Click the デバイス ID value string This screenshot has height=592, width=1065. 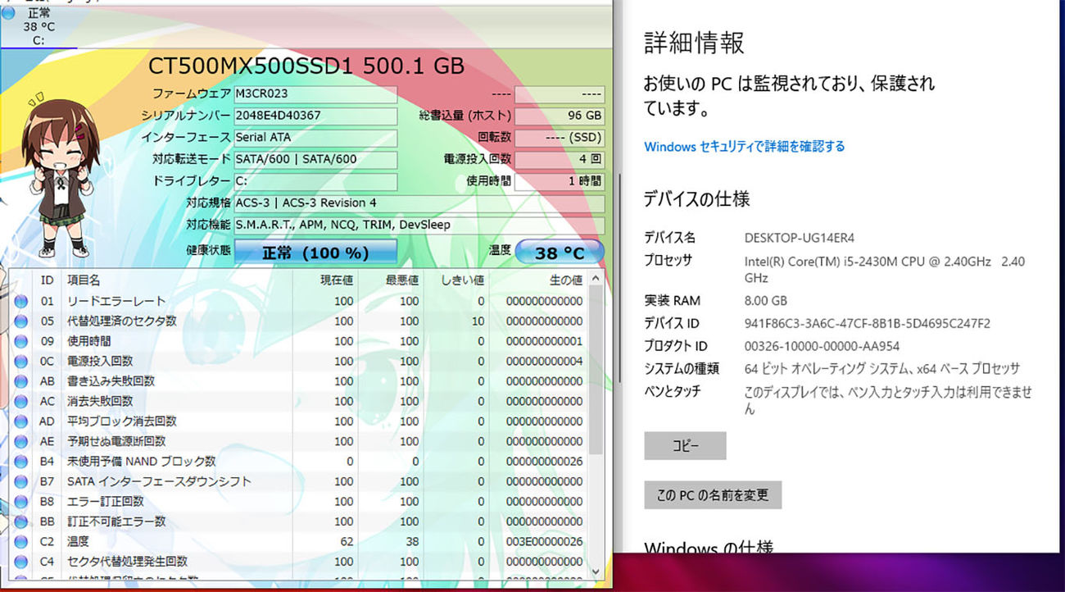[x=867, y=323]
